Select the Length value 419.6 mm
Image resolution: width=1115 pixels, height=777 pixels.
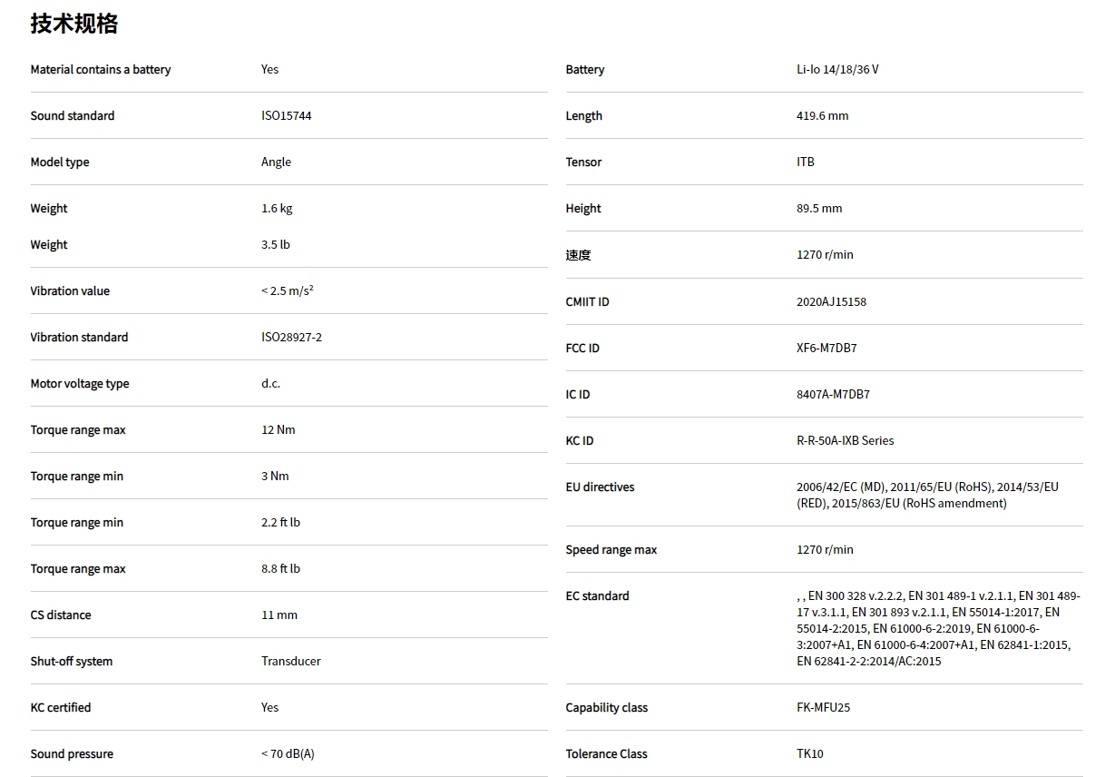point(822,116)
